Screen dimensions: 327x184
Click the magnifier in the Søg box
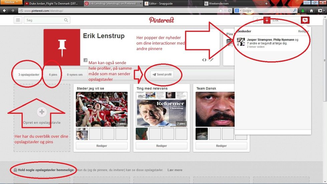point(66,20)
